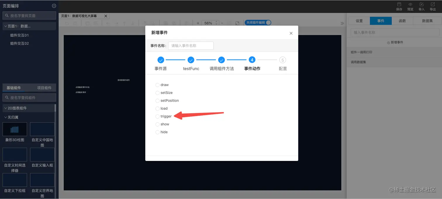Click step 1 事件源 check circle

(161, 60)
